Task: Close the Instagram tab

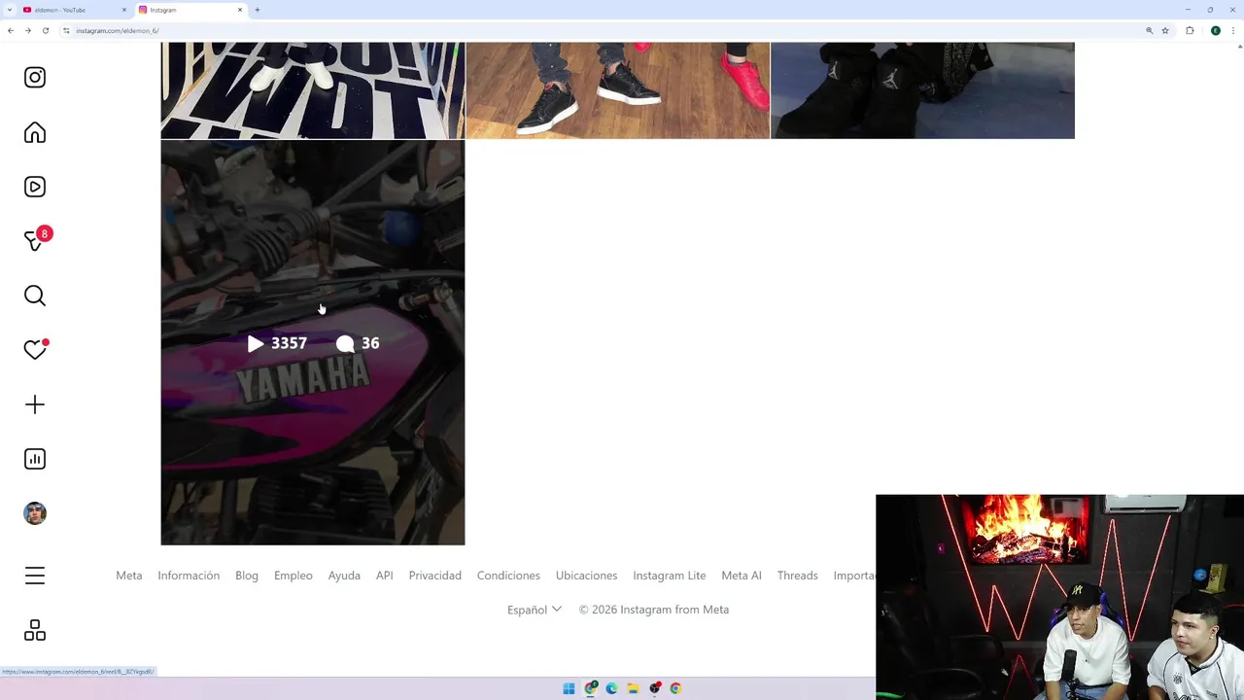Action: 240,10
